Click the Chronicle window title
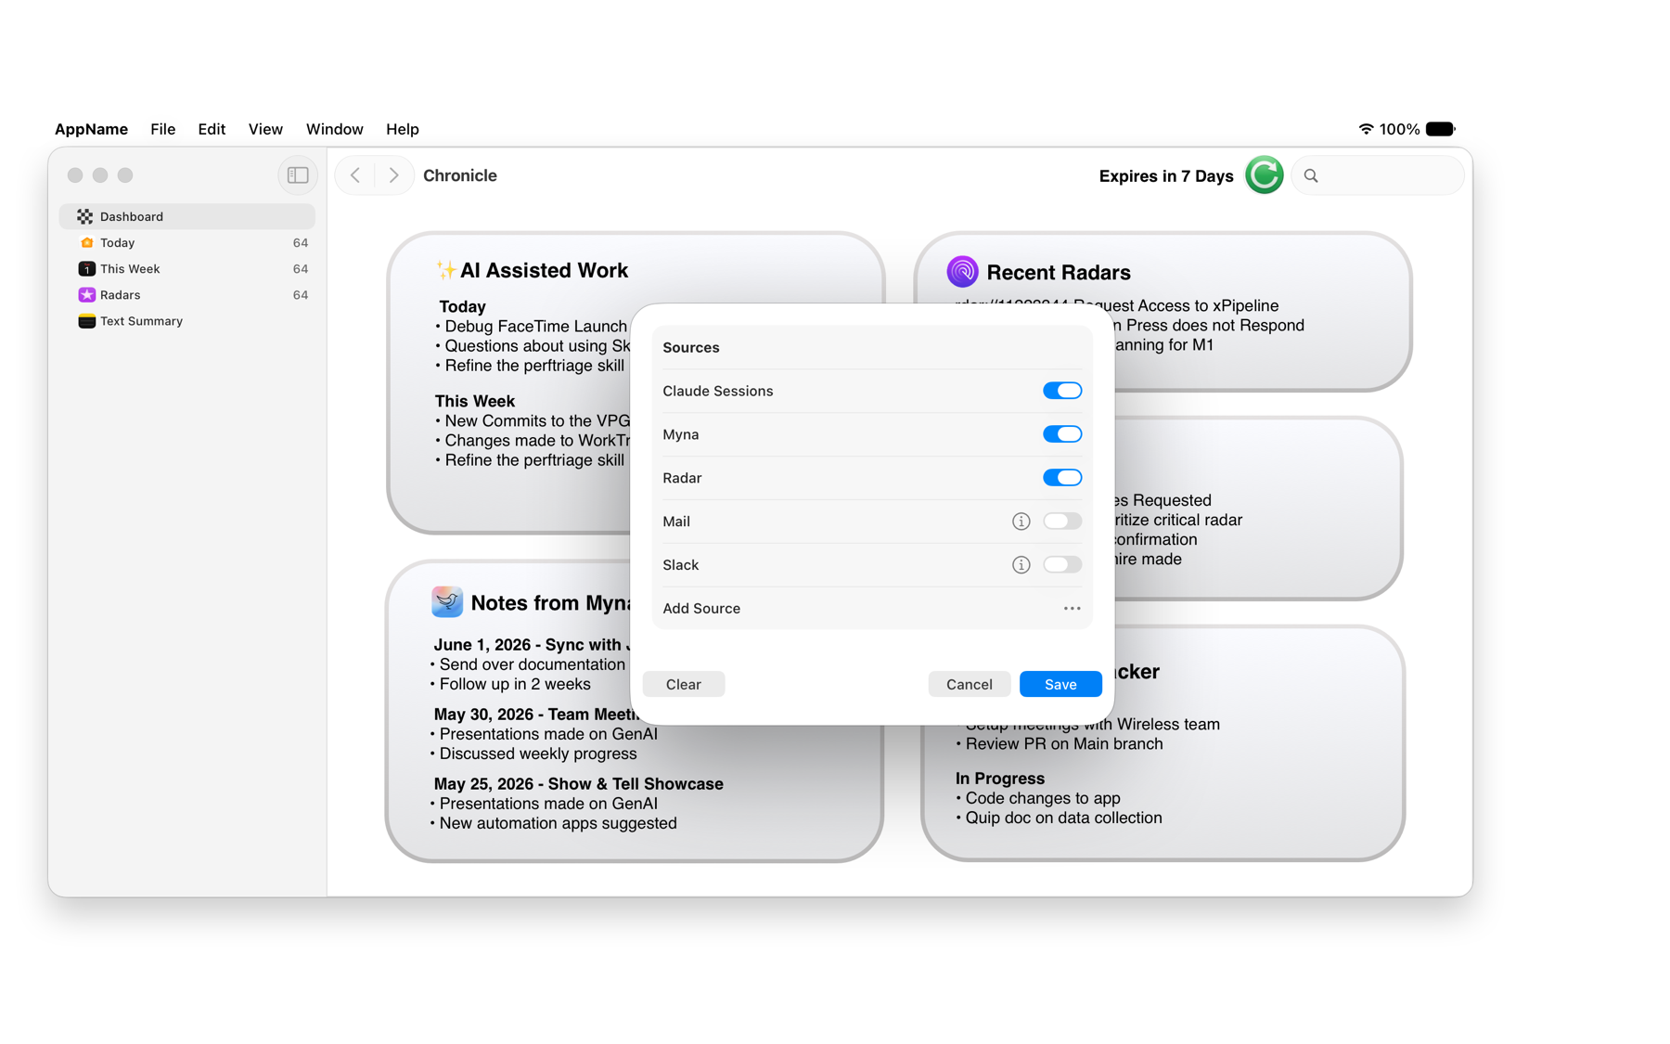The width and height of the screenshot is (1670, 1044). pos(460,175)
